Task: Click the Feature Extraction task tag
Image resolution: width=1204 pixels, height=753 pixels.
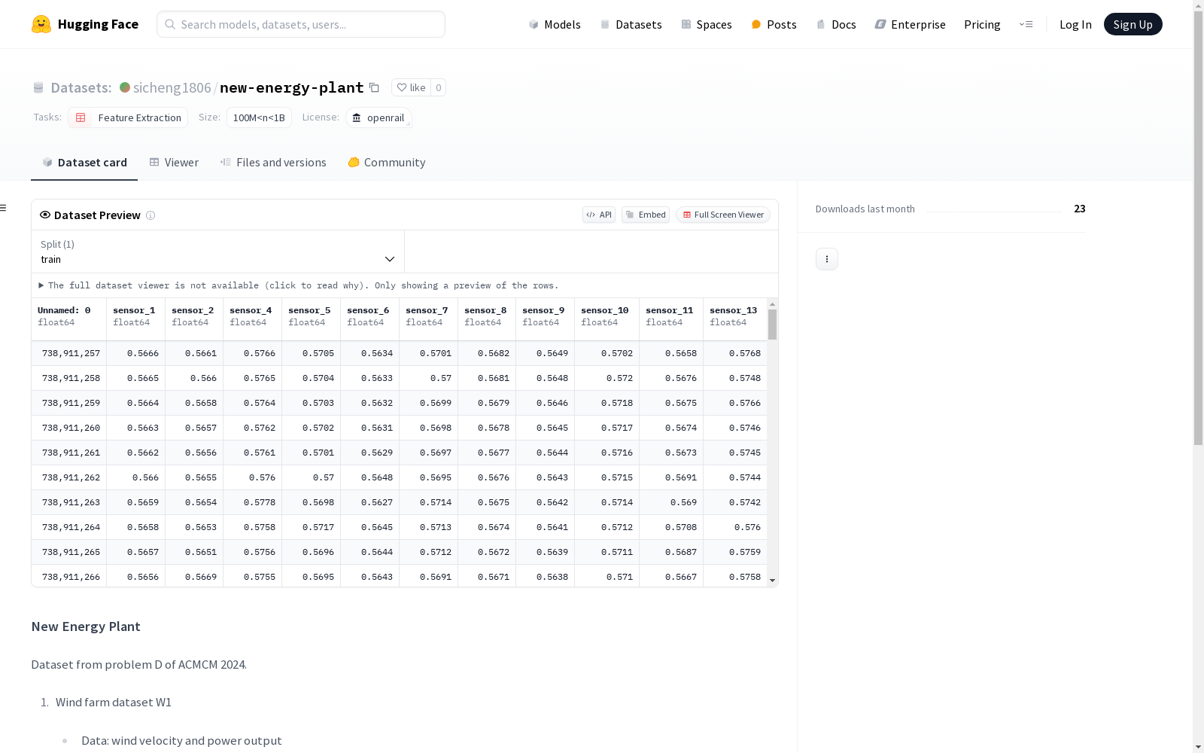Action: coord(128,117)
